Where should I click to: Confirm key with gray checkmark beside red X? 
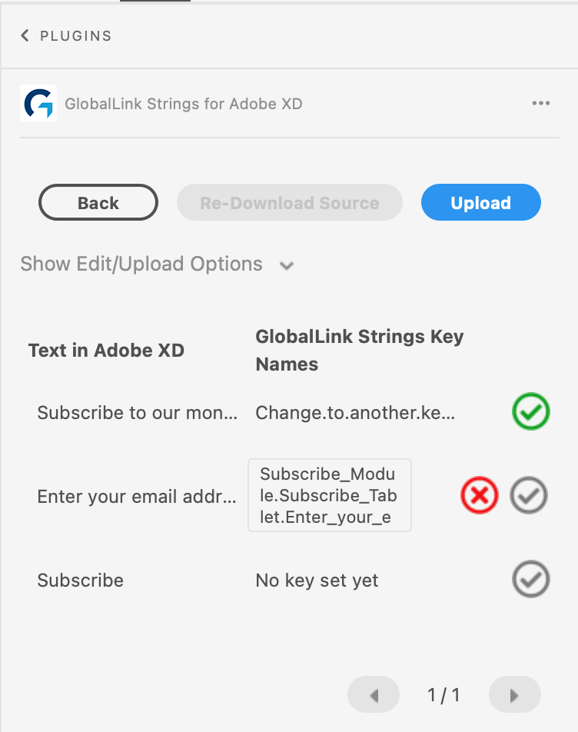[x=529, y=495]
